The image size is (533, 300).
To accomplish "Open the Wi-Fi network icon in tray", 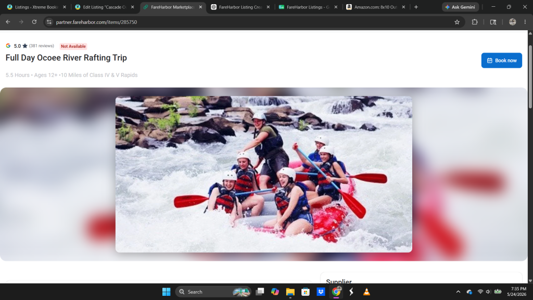I will click(480, 292).
